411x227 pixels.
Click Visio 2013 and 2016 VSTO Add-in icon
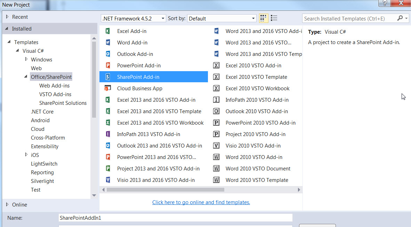pos(108,180)
